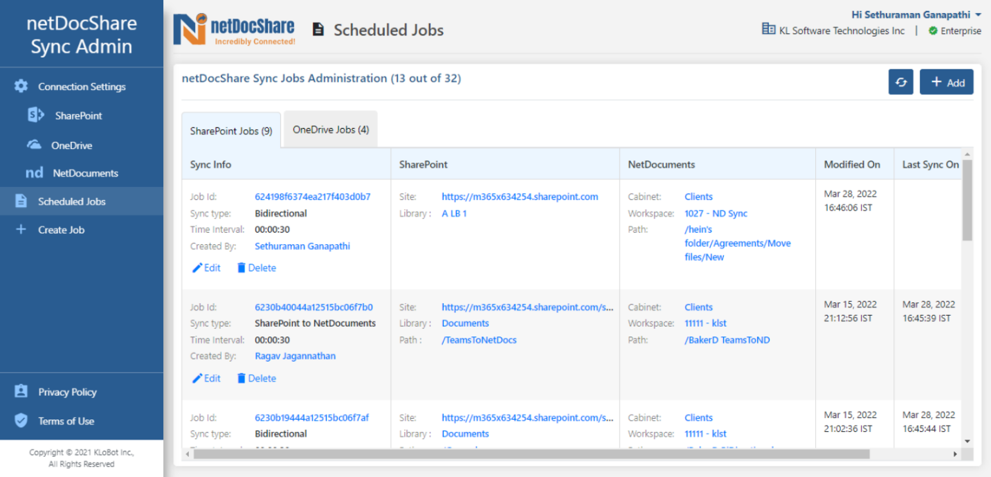Open Create Job from the sidebar

pos(82,230)
